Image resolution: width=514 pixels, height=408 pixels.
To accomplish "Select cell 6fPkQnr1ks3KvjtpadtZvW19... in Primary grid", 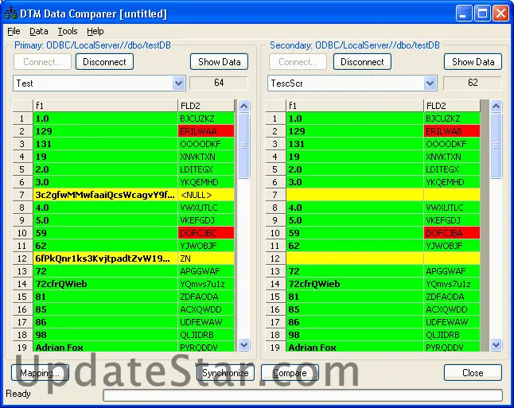I will (x=105, y=258).
